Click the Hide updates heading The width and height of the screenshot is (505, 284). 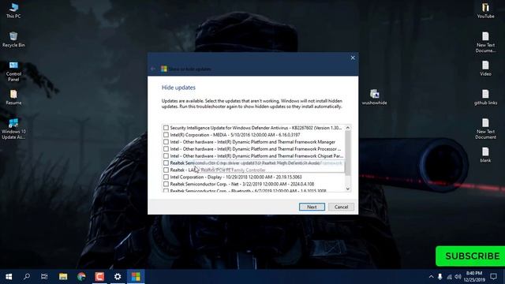click(178, 88)
